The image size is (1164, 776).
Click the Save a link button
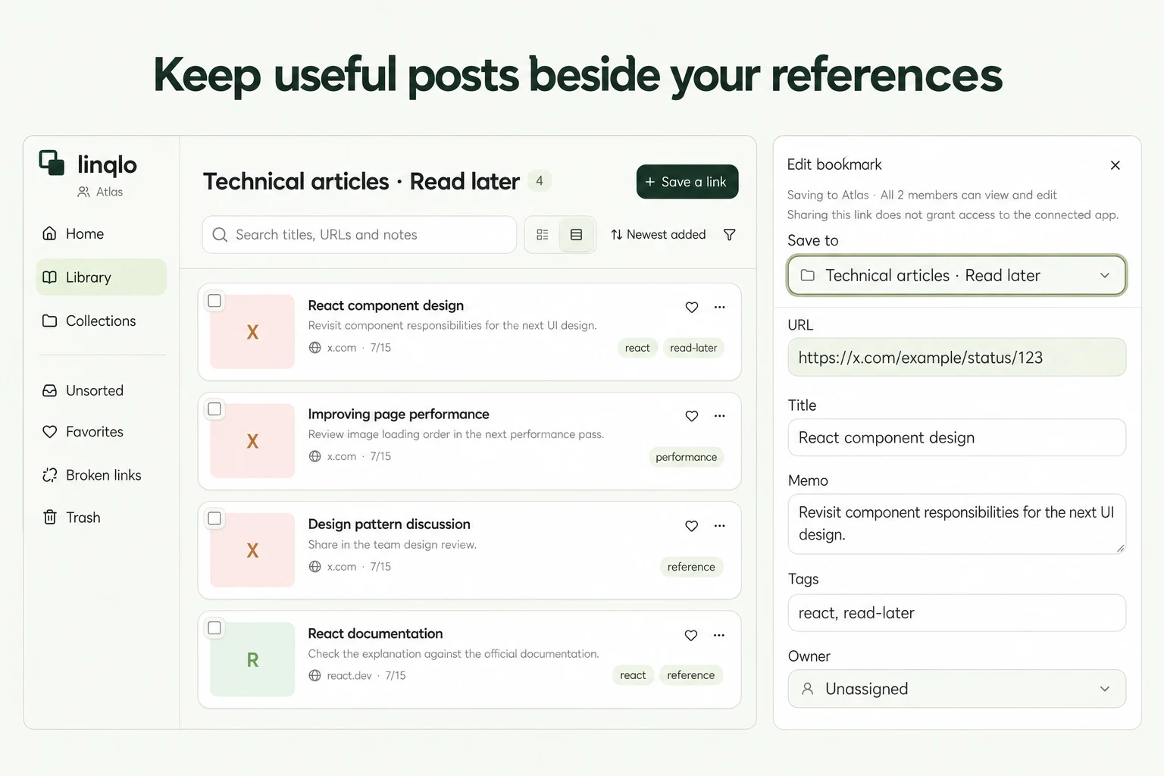(687, 182)
